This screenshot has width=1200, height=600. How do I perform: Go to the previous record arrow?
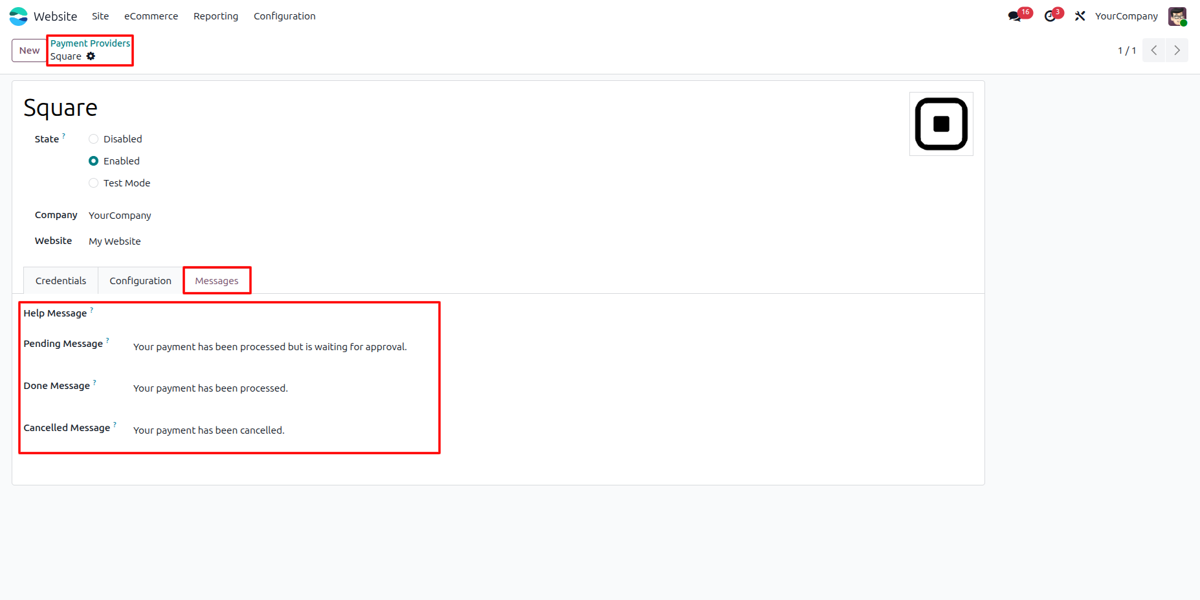(x=1154, y=50)
